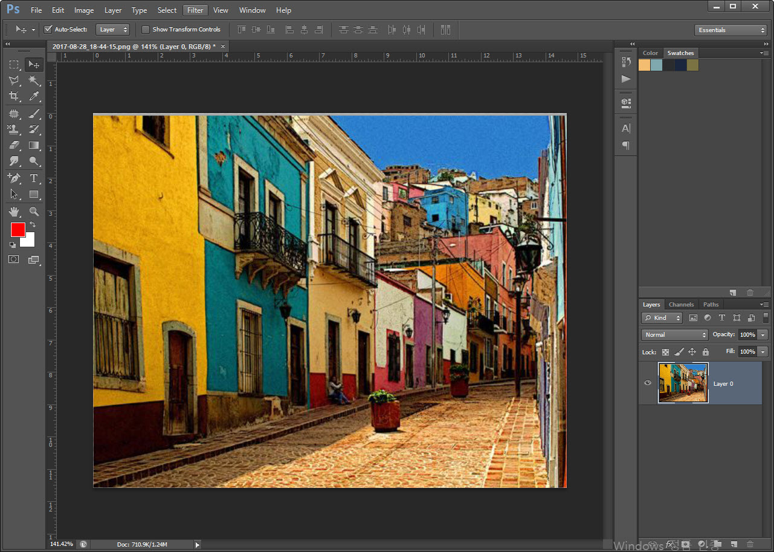The width and height of the screenshot is (774, 552).
Task: Click the Layer 0 thumbnail
Action: [683, 383]
